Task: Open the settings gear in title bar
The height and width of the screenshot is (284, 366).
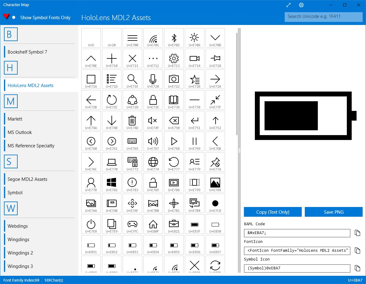Action: coord(301,5)
